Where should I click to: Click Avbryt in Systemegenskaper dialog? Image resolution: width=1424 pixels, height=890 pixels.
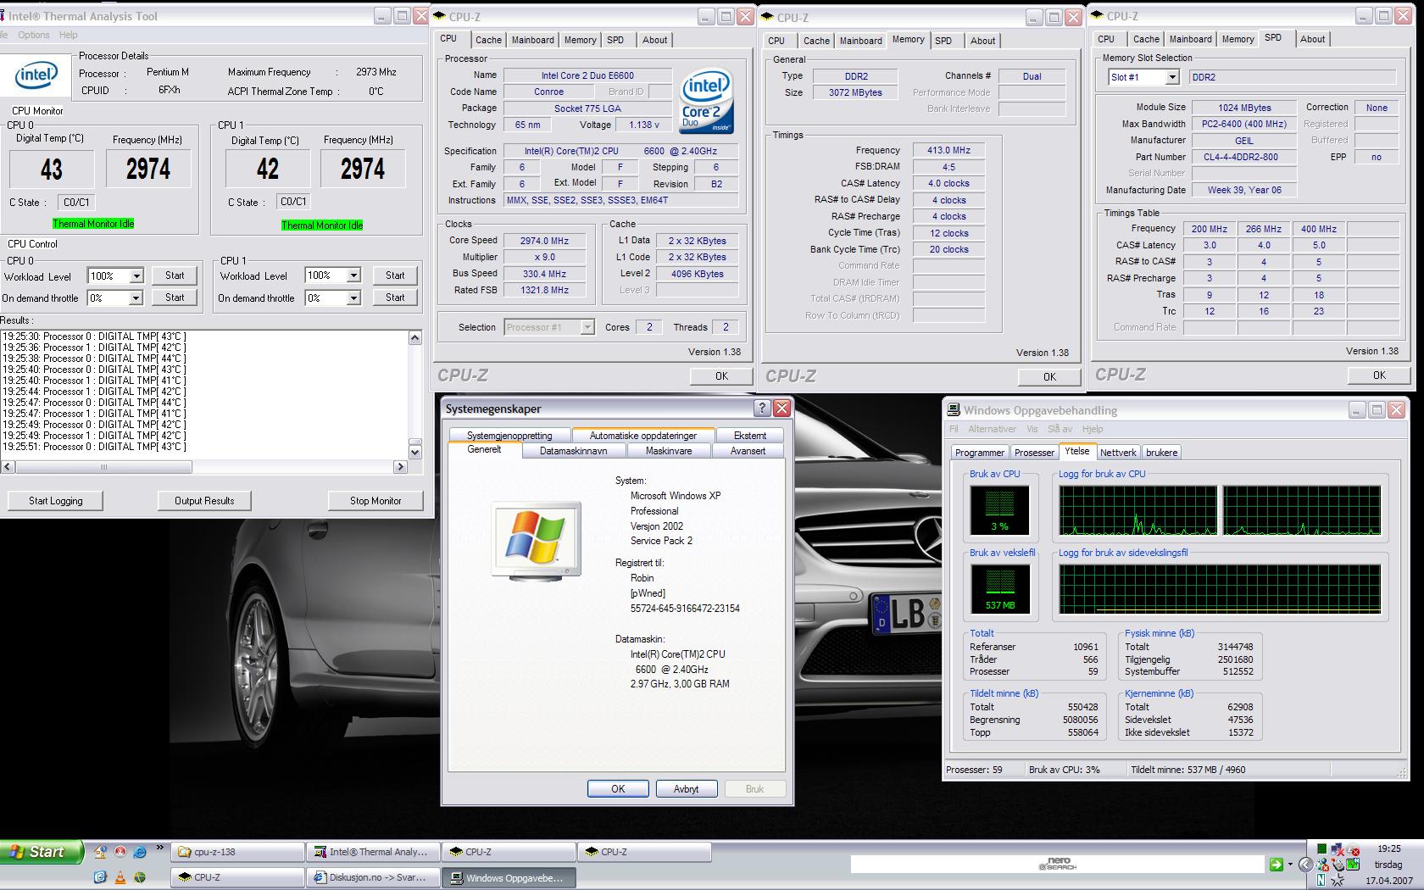(686, 789)
